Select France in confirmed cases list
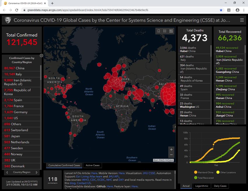248x191 pixels. point(21,106)
